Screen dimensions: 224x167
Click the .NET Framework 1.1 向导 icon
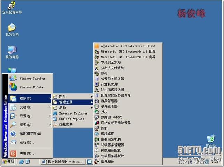pyautogui.click(x=97, y=57)
